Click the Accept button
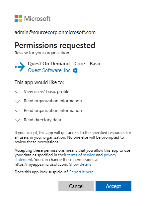This screenshot has height=206, width=146. coord(113,186)
